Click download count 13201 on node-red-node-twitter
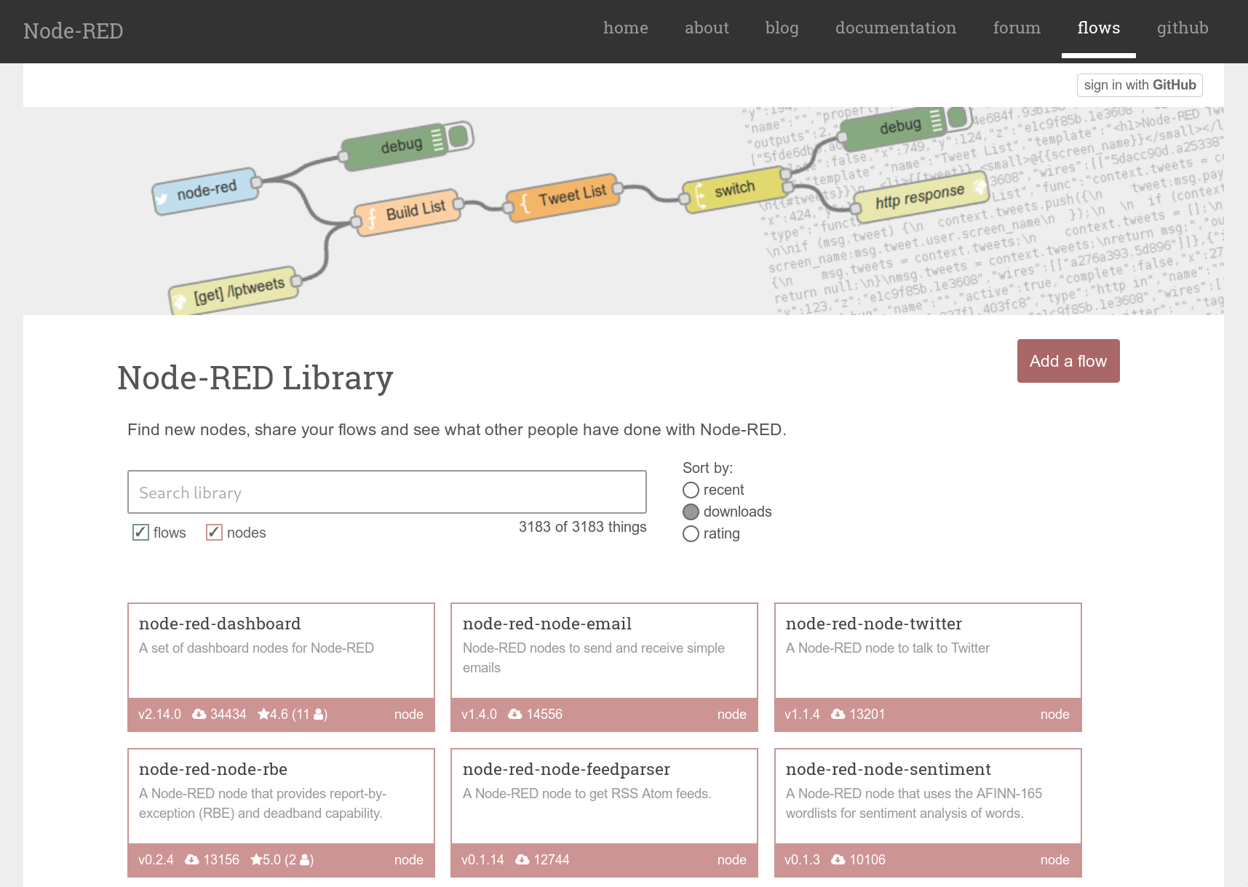 pyautogui.click(x=867, y=715)
